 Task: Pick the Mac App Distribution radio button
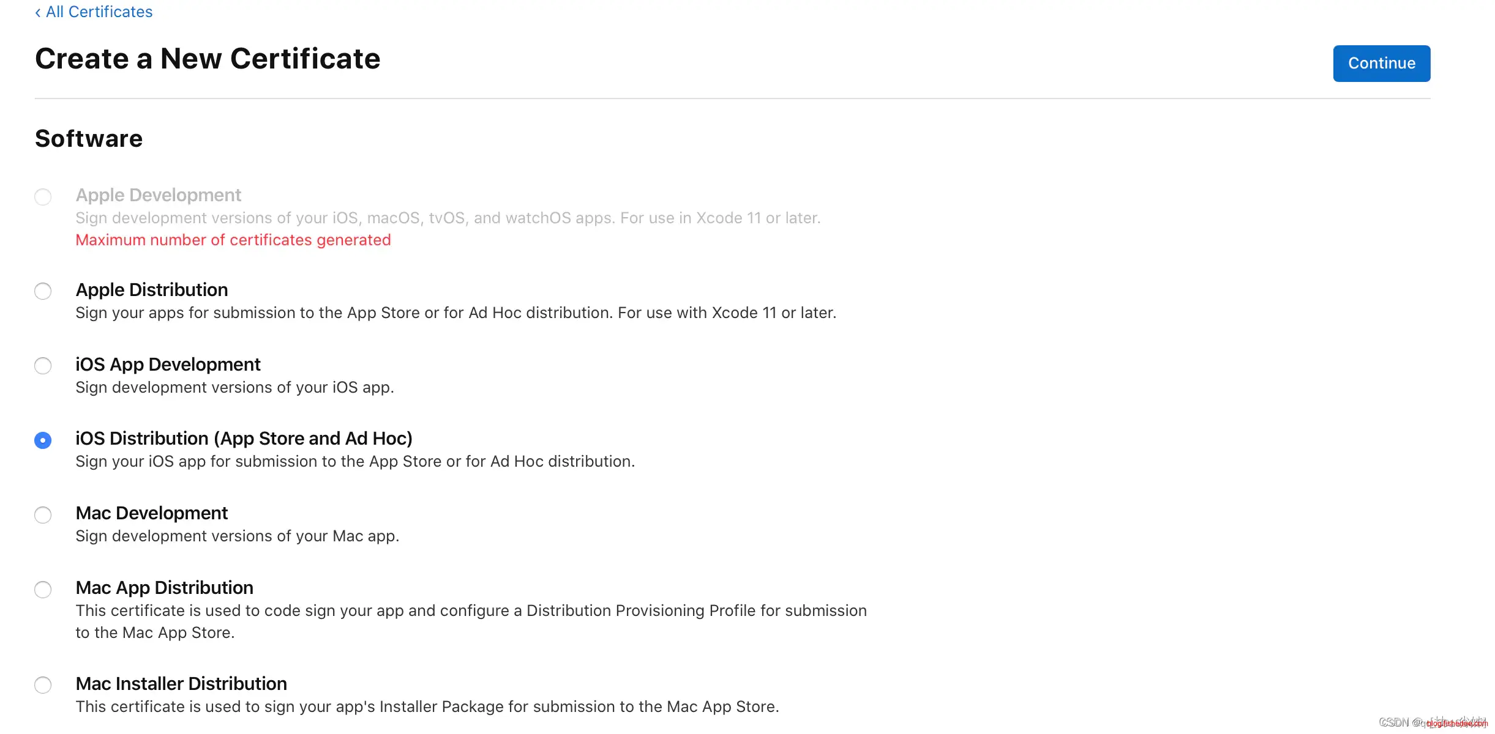pos(43,590)
